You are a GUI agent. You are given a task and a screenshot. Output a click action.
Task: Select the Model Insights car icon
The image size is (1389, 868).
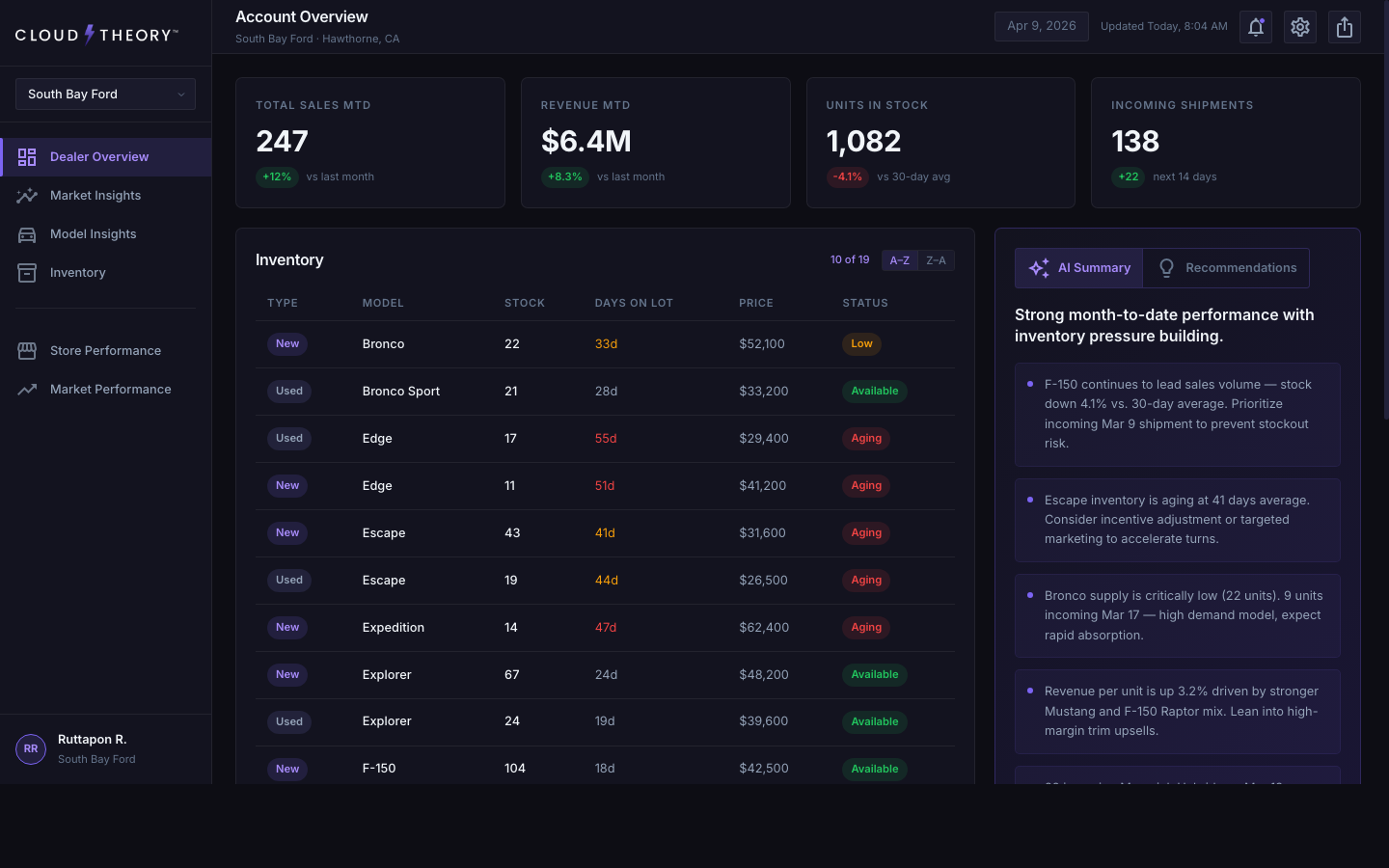(27, 233)
